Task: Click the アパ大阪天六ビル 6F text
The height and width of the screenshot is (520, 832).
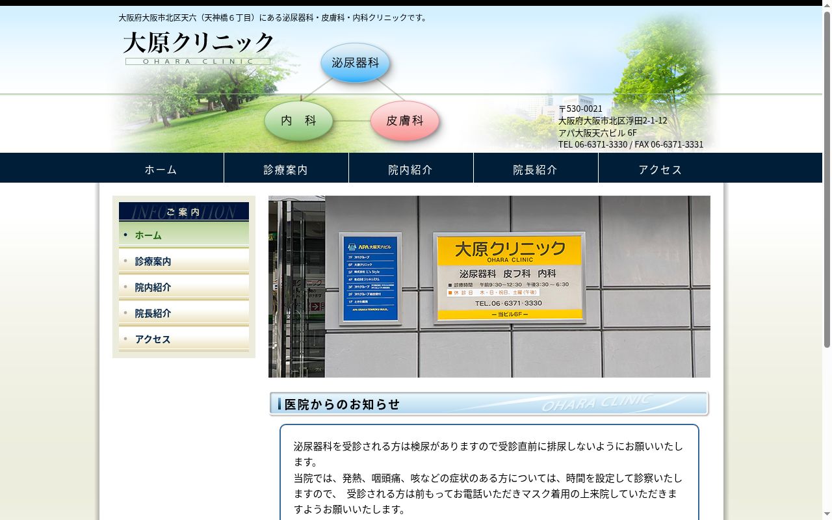Action: 597,133
